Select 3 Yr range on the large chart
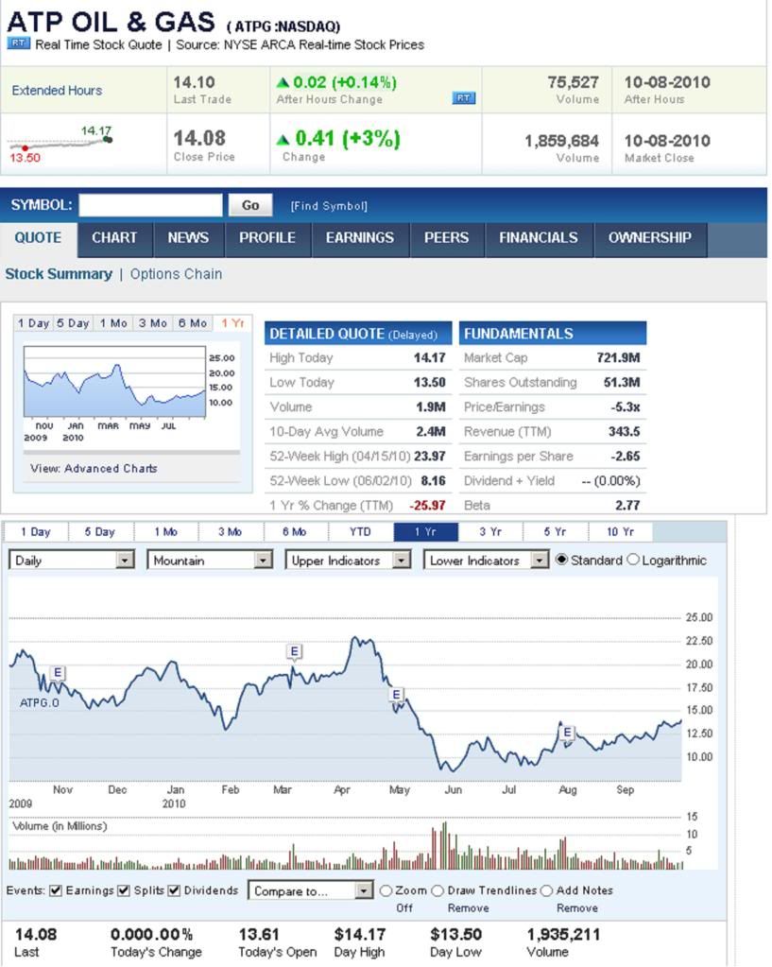Viewport: 772px width, 967px height. 490,531
